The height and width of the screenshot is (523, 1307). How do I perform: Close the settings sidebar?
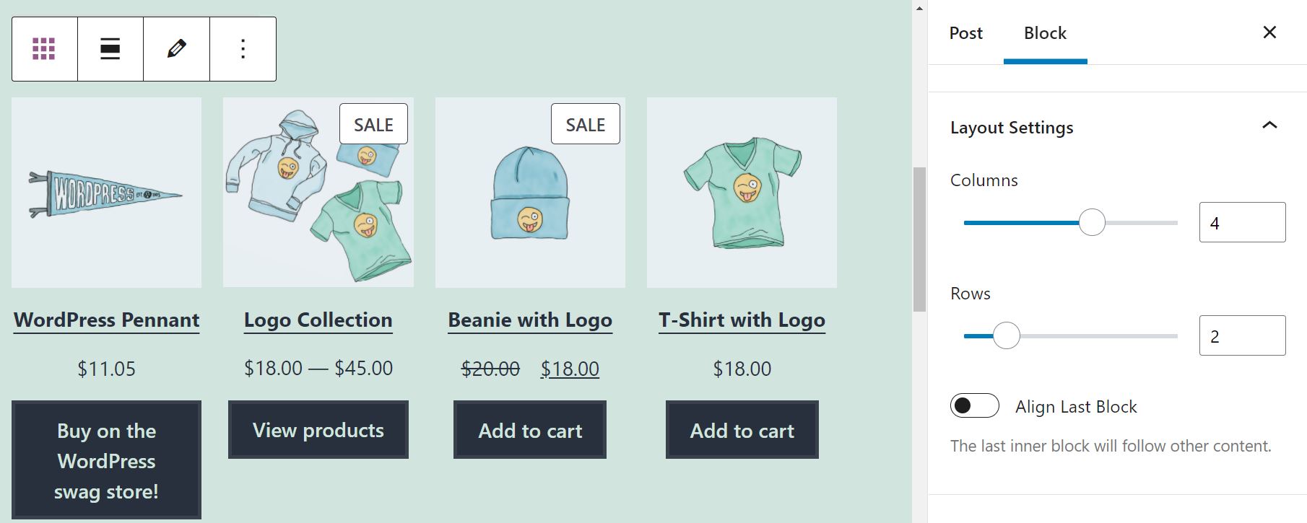tap(1269, 32)
